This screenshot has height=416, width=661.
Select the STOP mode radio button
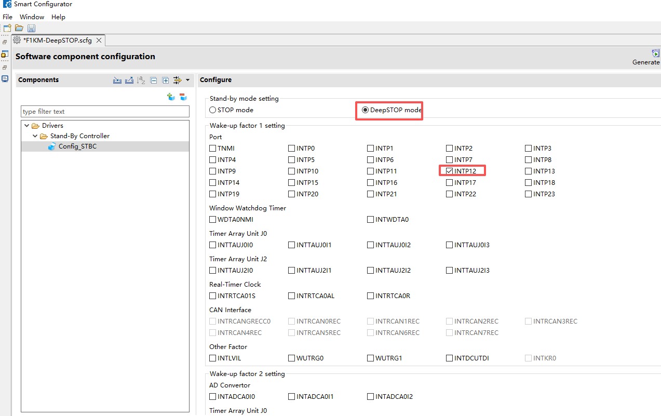tap(213, 110)
